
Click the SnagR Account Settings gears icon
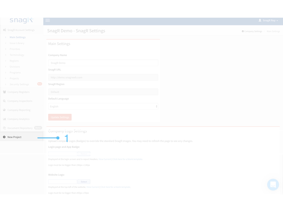(4, 30)
